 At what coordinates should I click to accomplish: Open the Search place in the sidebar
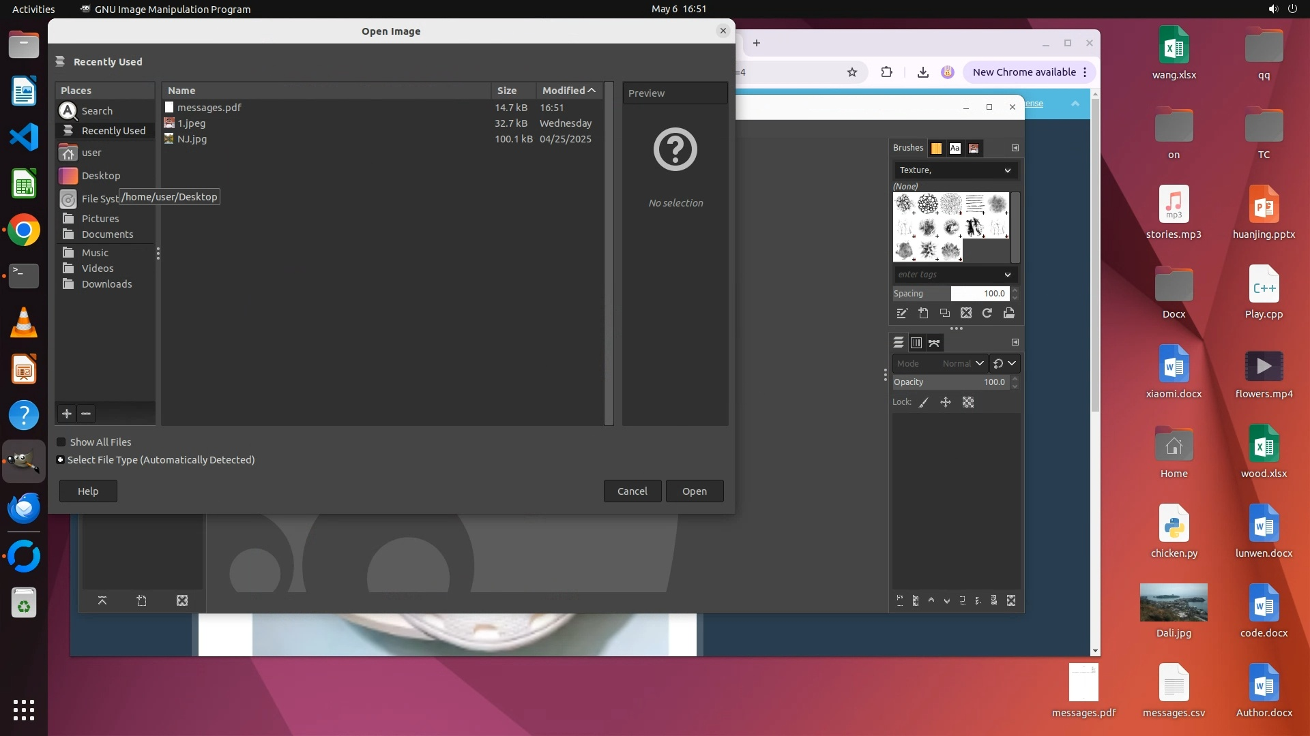point(97,111)
